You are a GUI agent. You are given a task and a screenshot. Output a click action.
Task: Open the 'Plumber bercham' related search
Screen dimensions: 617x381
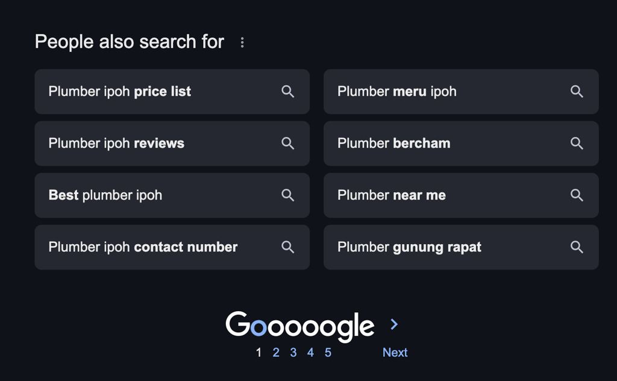point(394,143)
